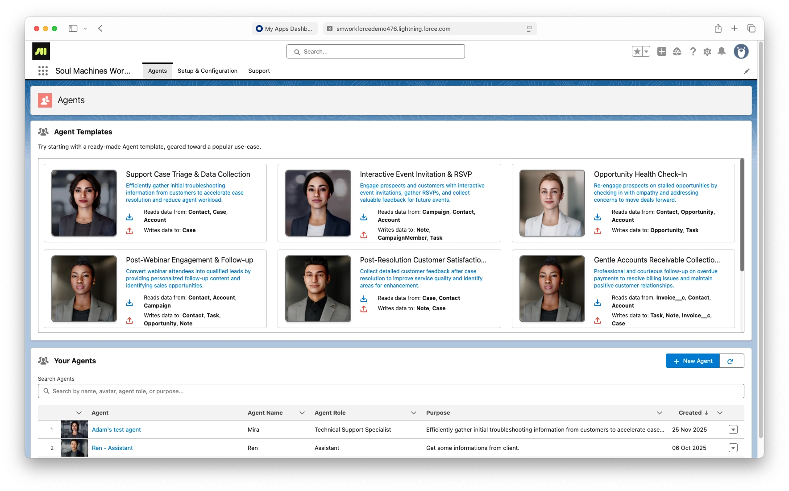789x491 pixels.
Task: Switch to My Apps Dashboard browser tab
Action: [285, 29]
